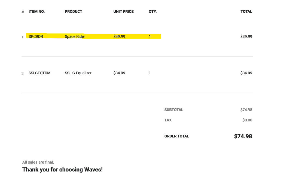The height and width of the screenshot is (187, 284).
Task: Click the ITEM NO. column header
Action: point(36,12)
